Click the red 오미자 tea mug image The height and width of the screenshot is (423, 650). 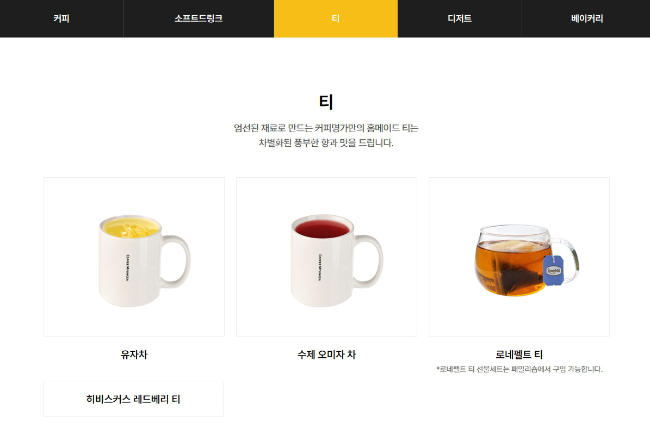tap(326, 257)
